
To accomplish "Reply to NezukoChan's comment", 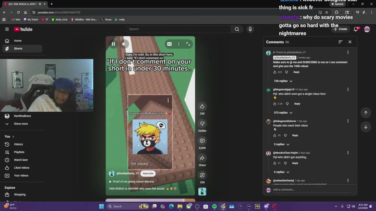I will tap(295, 163).
